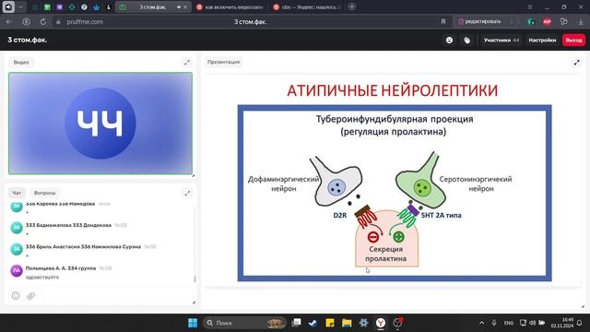590x332 pixels.
Task: Open the ABP ad blocker extension
Action: [x=547, y=22]
